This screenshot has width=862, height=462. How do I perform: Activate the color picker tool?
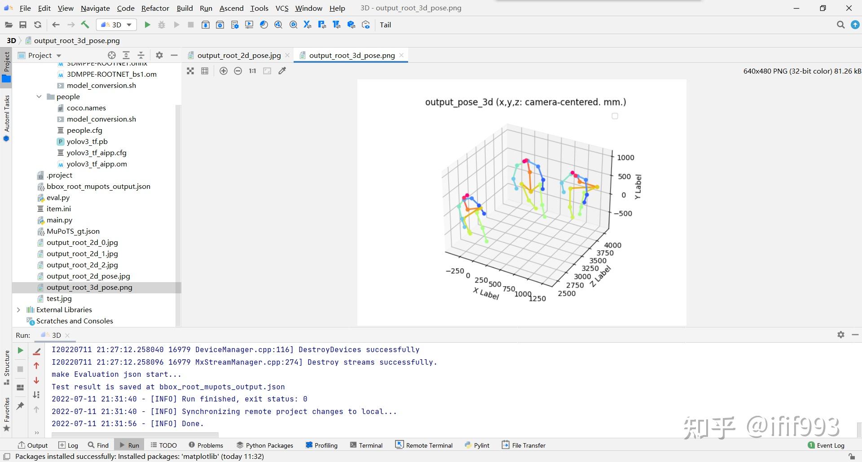click(x=282, y=71)
